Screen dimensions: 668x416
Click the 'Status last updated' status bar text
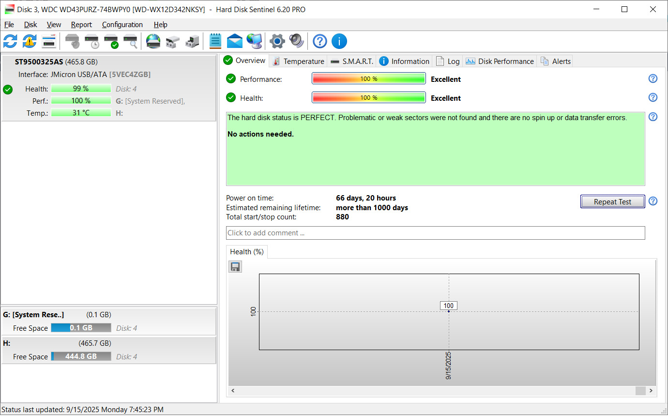(82, 410)
